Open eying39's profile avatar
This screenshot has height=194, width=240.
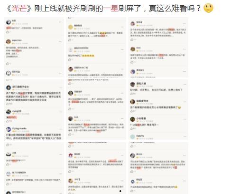pyautogui.click(x=9, y=112)
